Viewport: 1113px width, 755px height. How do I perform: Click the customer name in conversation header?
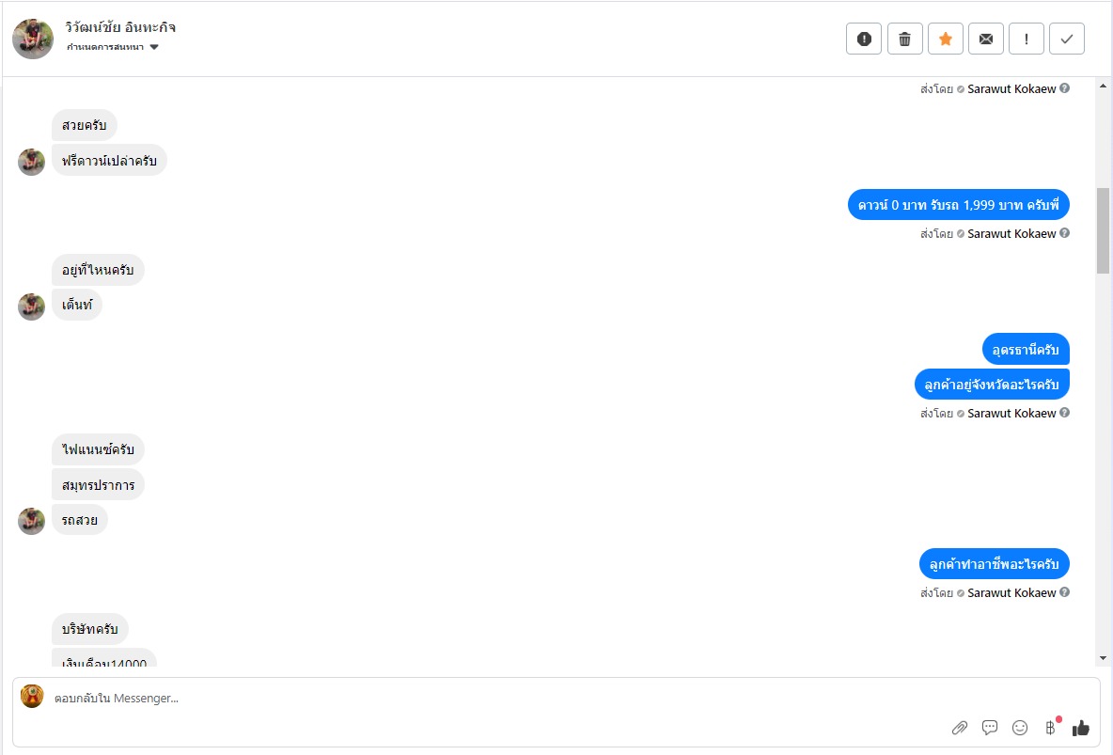(x=121, y=27)
